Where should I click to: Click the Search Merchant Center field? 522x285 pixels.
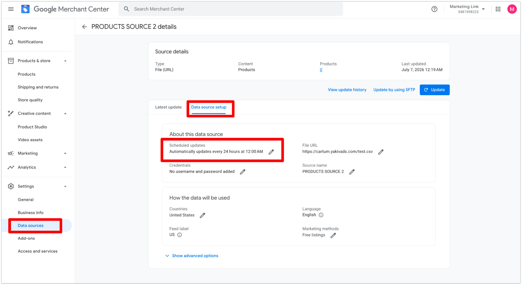click(231, 9)
